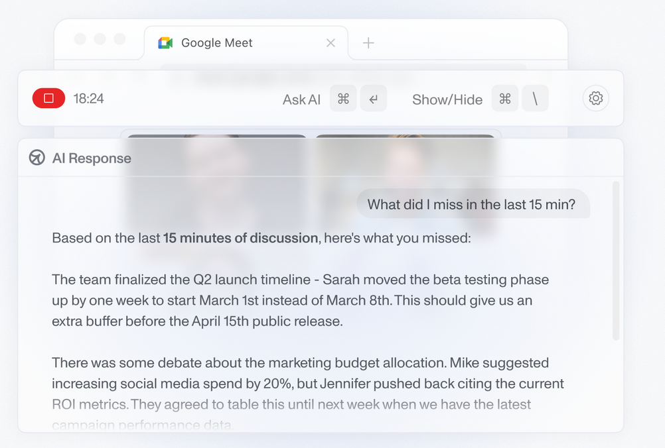Close the Google Meet tab
665x448 pixels.
[x=331, y=43]
